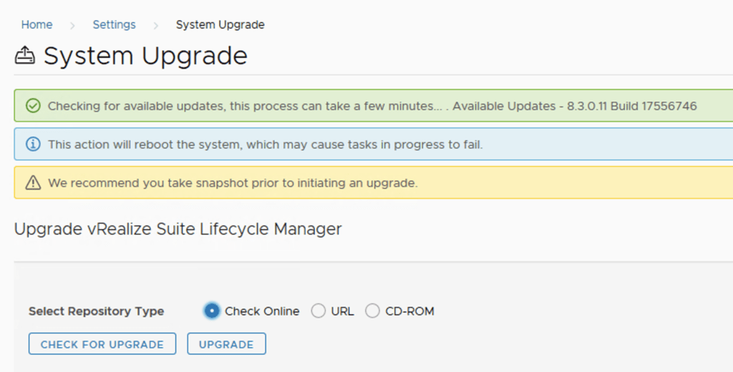Click the green success checkmark icon
Viewport: 733px width, 372px height.
pos(33,106)
